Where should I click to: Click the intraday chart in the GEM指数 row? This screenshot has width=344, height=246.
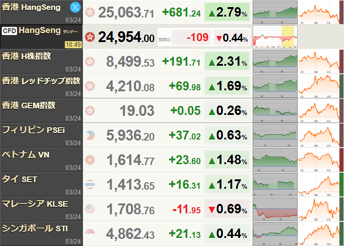tap(275, 111)
